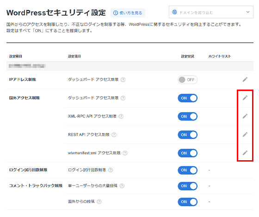Click コメント・トラックバック制限 category label

pyautogui.click(x=36, y=186)
